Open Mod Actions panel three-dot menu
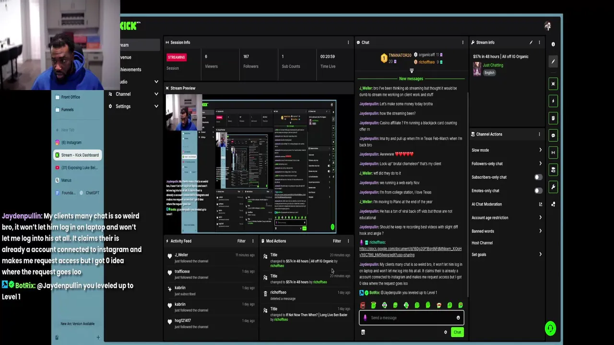 [x=348, y=241]
